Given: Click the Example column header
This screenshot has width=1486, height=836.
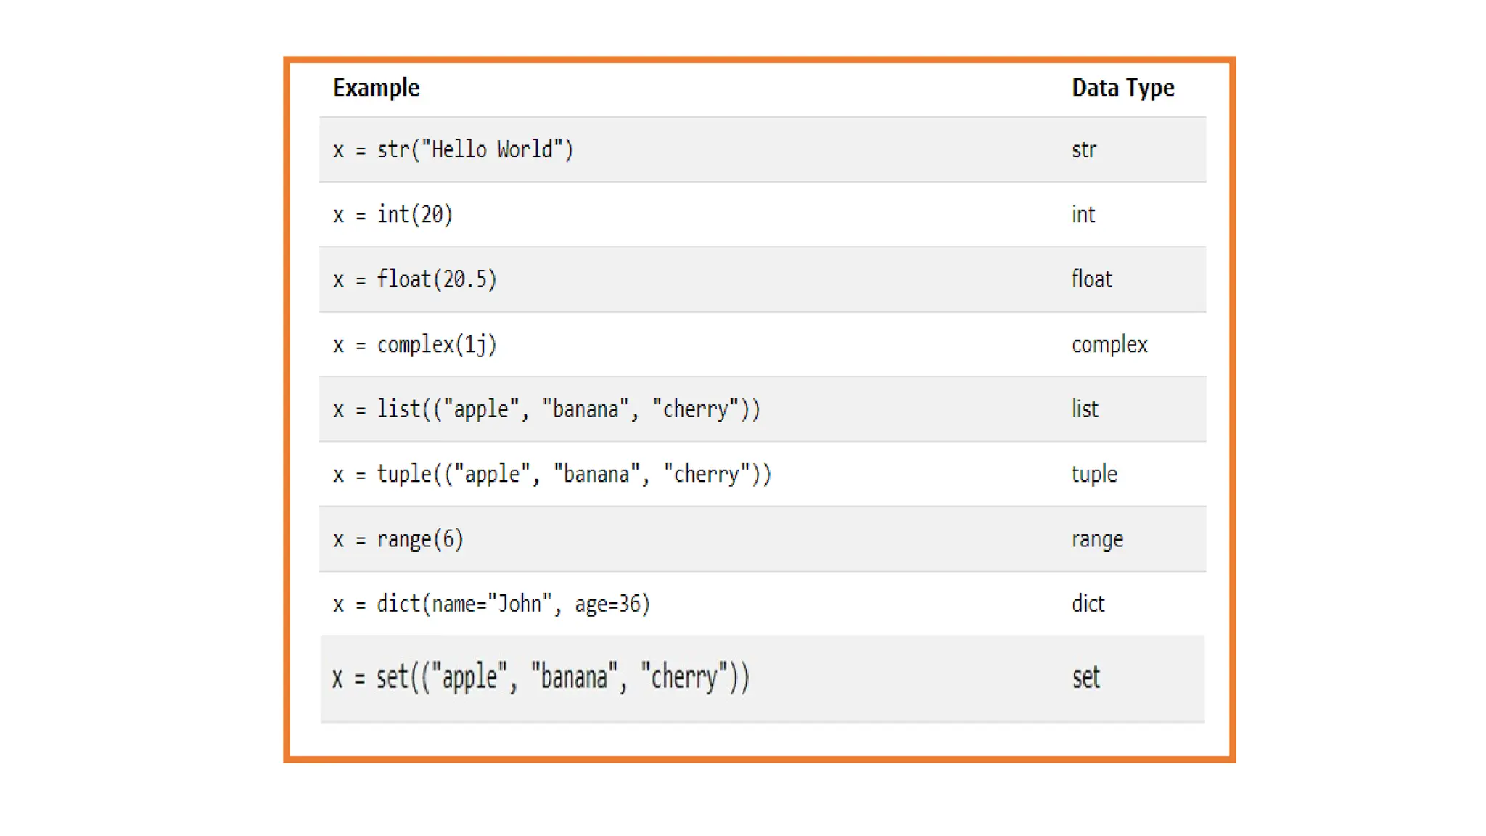Looking at the screenshot, I should click(x=376, y=88).
